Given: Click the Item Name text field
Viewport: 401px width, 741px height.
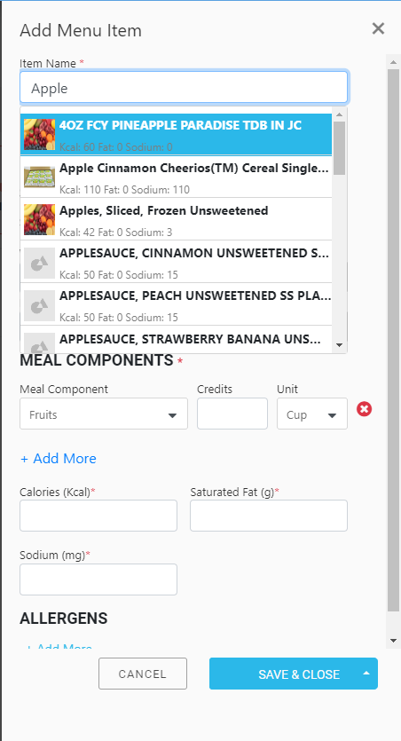Looking at the screenshot, I should pos(184,88).
